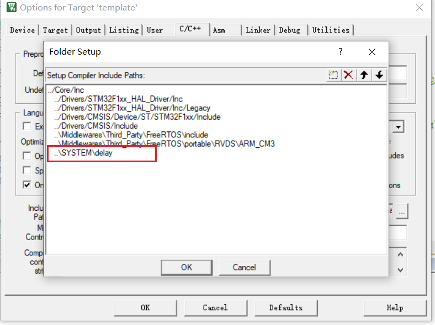Click the red Delete path icon

click(348, 75)
